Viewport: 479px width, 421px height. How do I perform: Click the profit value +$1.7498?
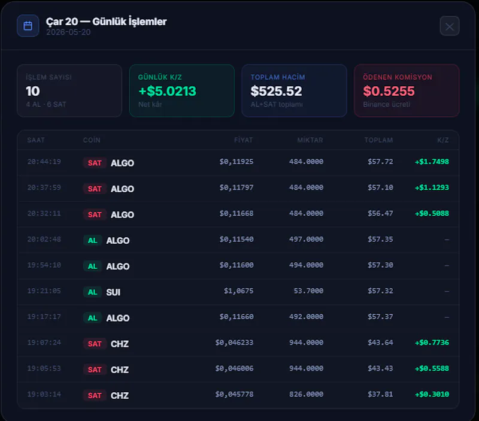coord(432,162)
